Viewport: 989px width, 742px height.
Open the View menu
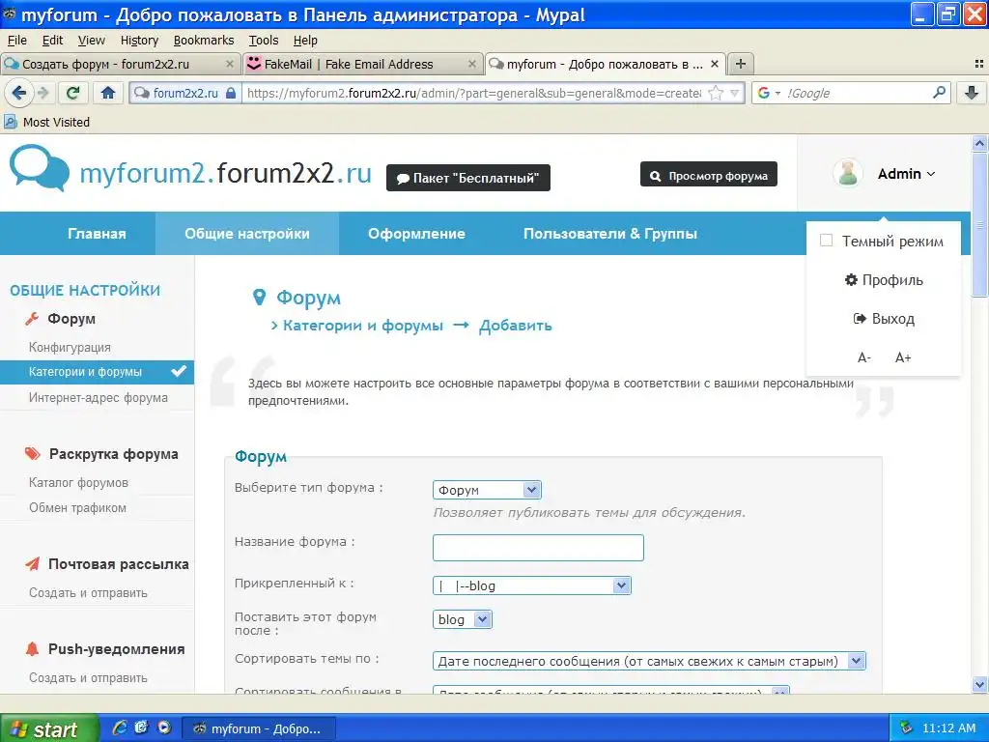coord(92,41)
